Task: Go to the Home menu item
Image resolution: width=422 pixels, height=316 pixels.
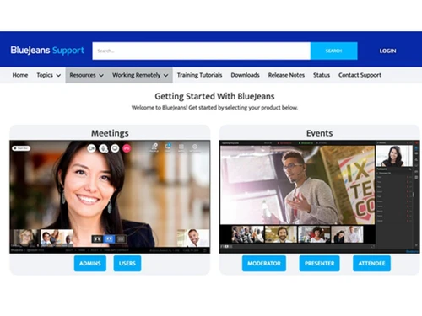Action: [20, 75]
